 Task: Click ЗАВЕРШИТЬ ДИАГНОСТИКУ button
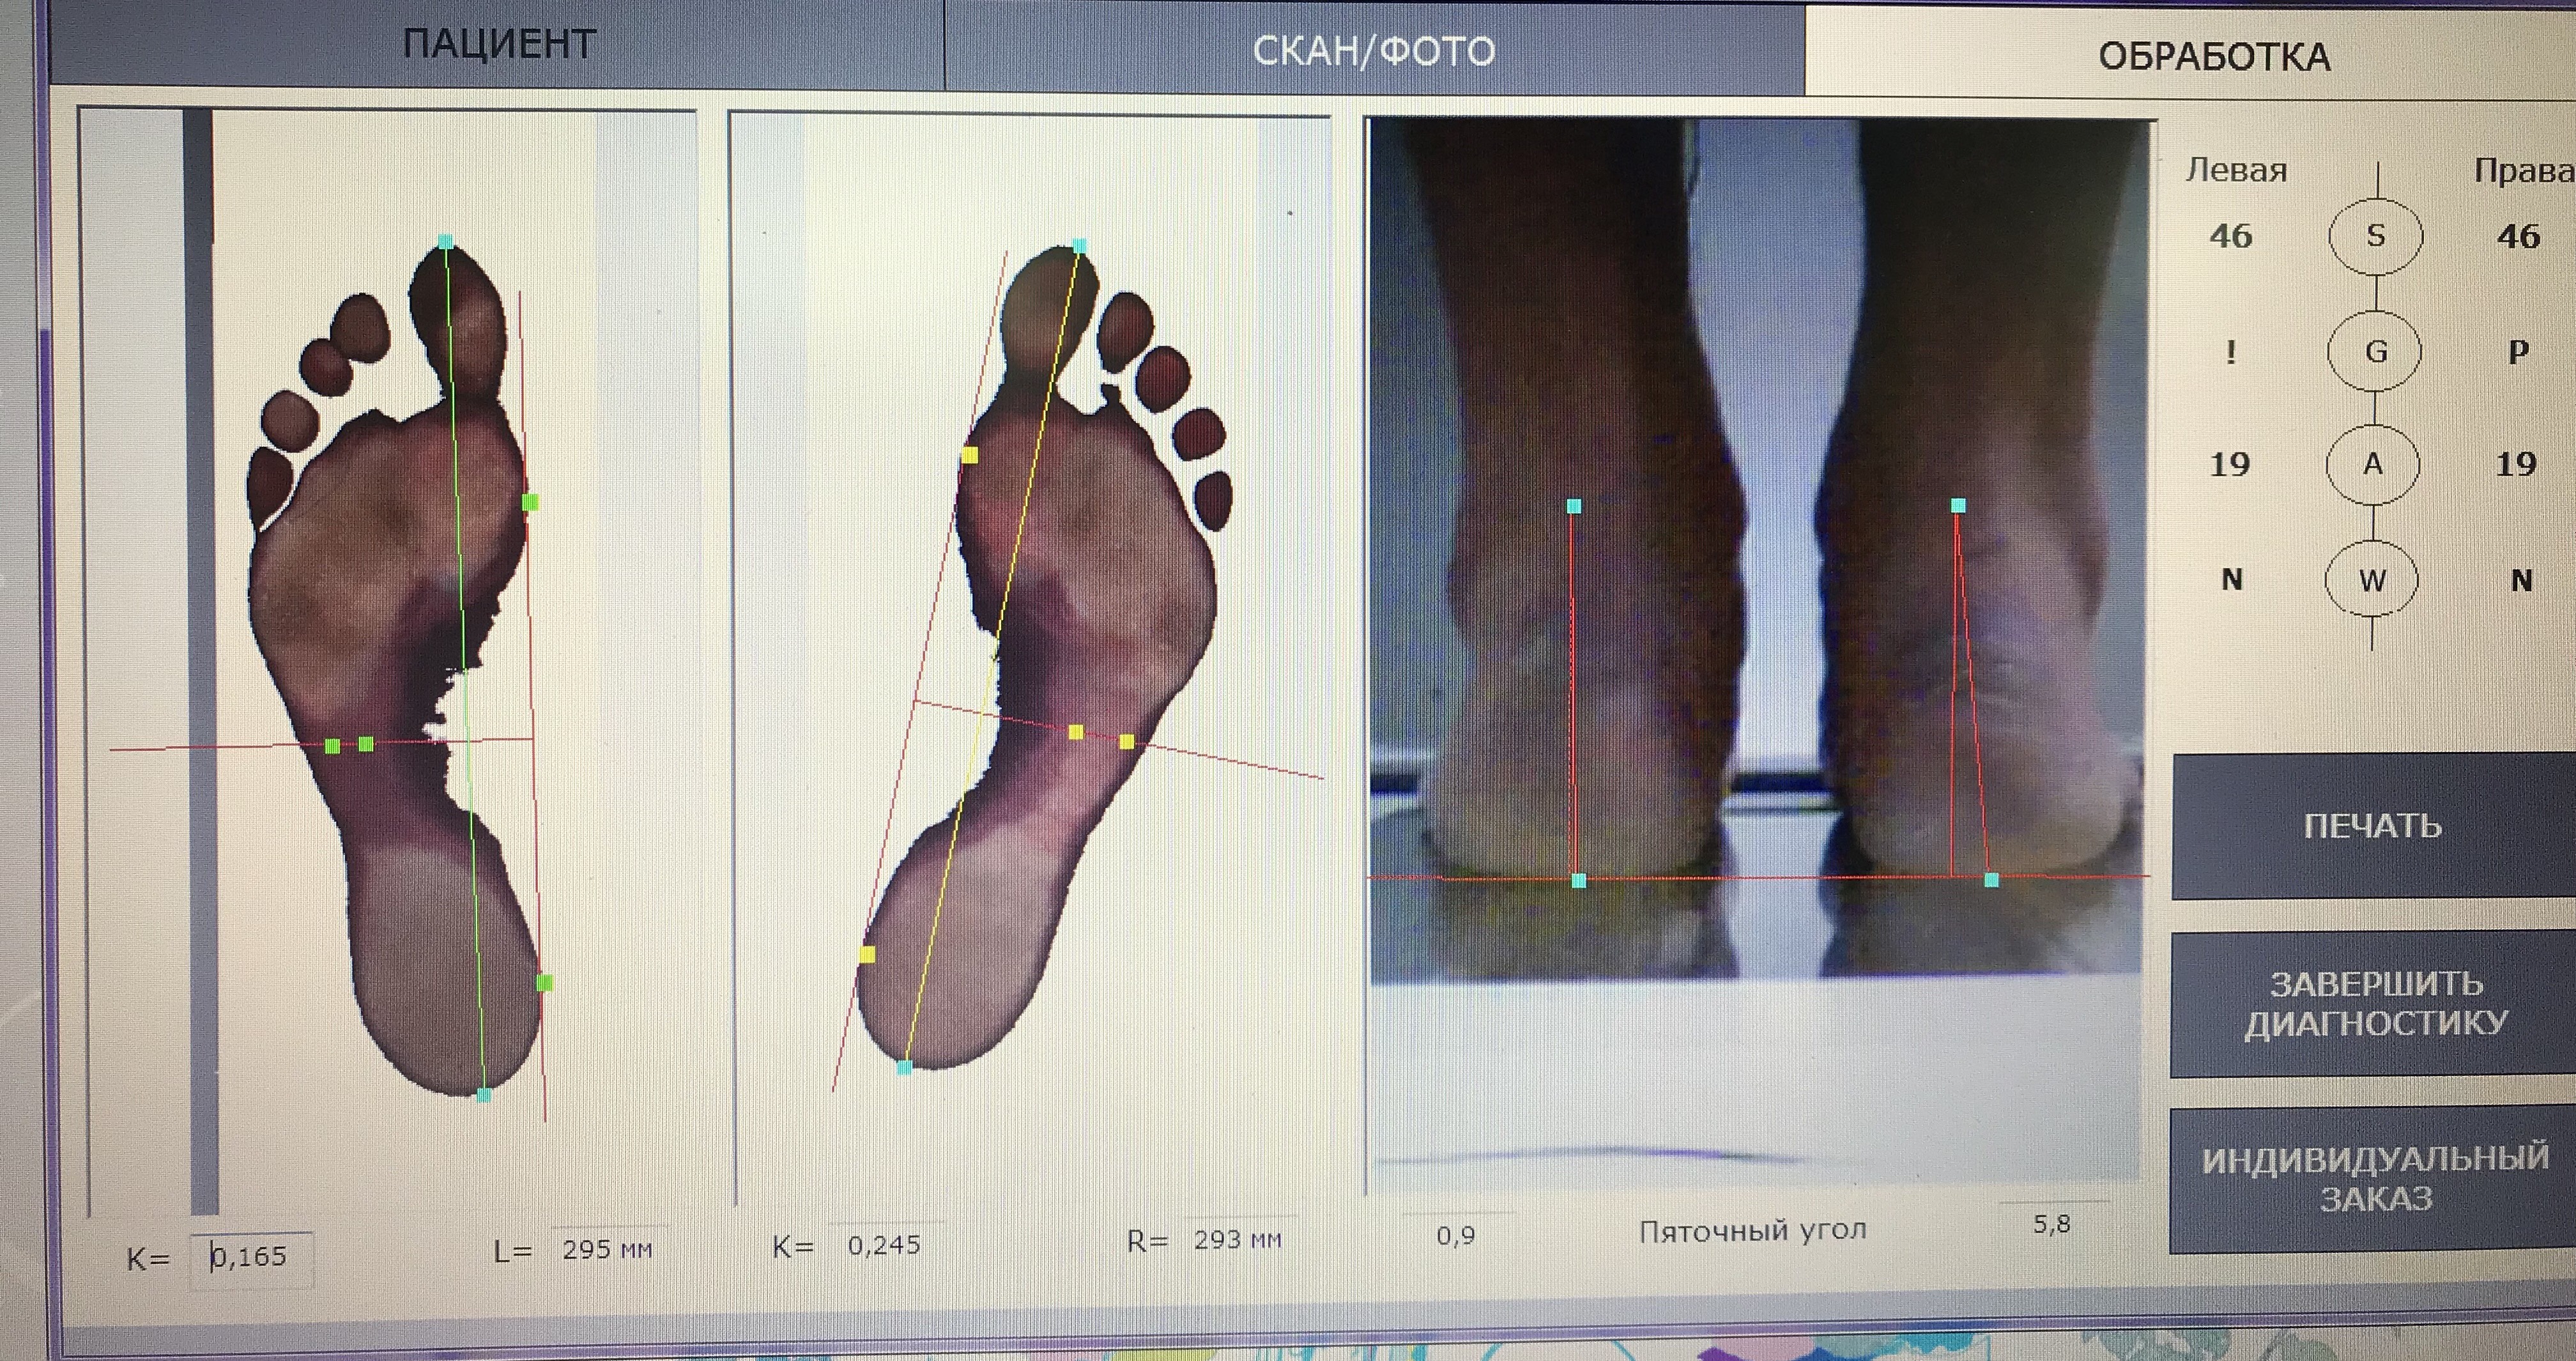pos(2374,1004)
